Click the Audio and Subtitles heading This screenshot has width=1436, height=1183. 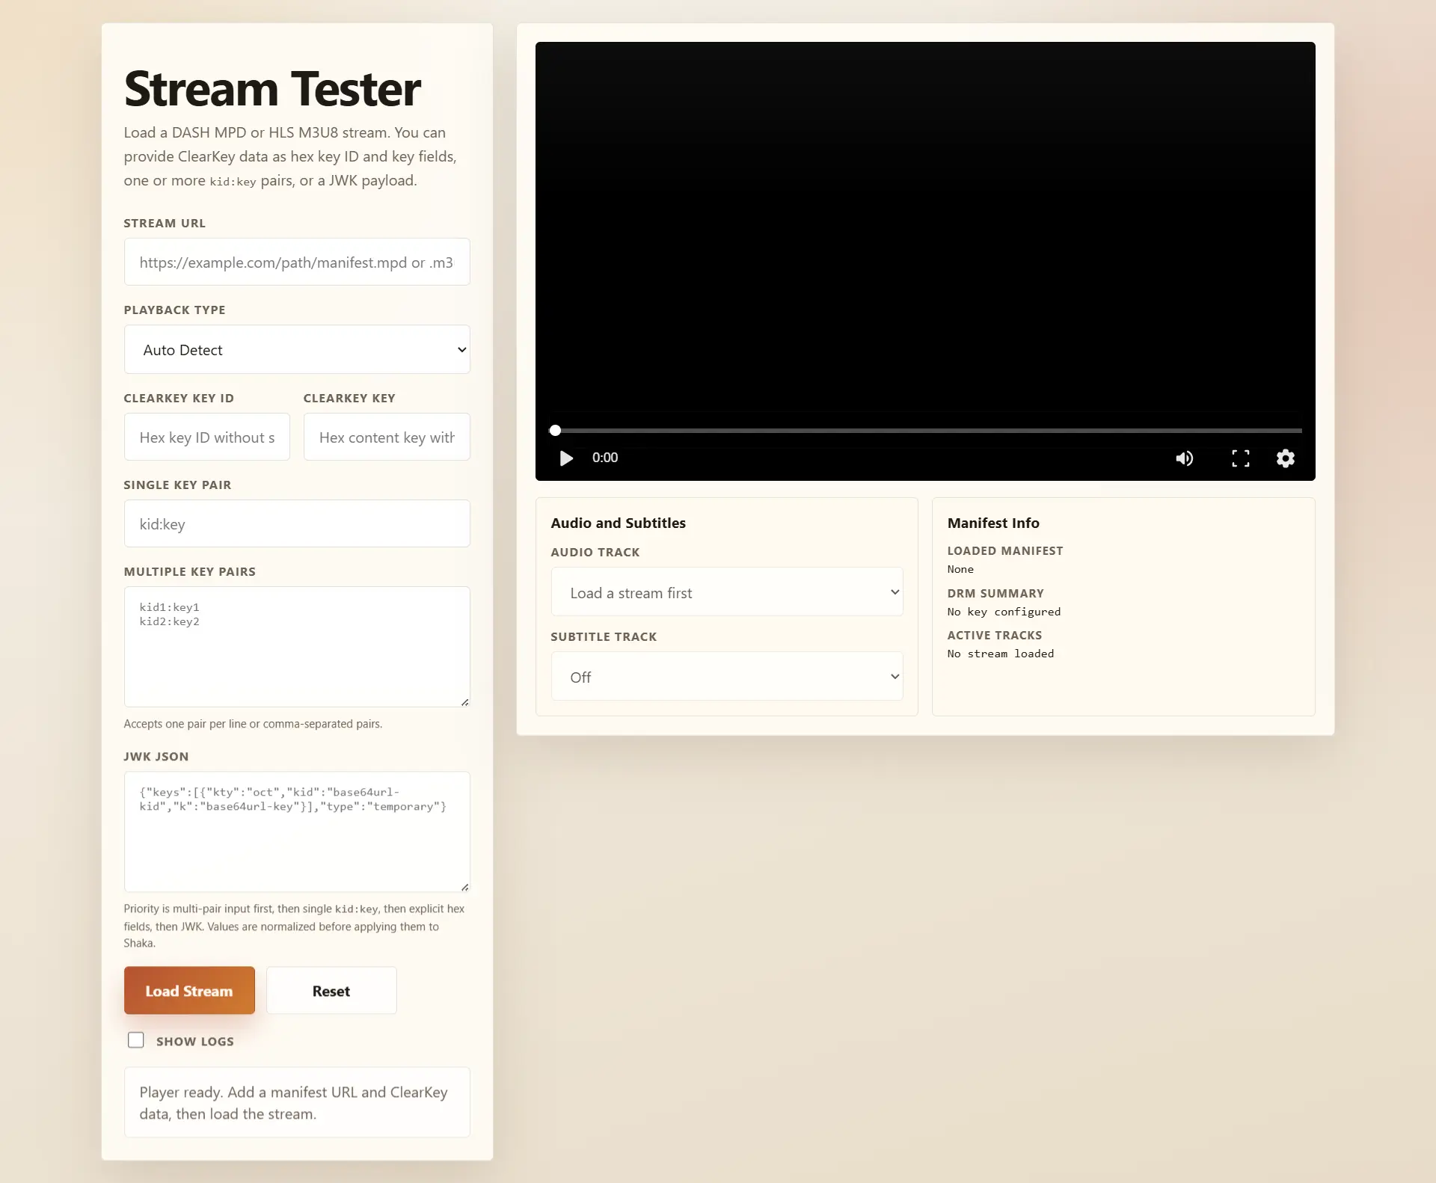click(x=618, y=523)
